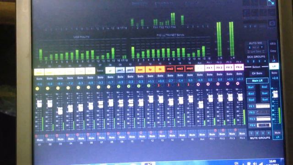Select the Main LR sends button
Screen dimensions: 293x165
click(257, 81)
